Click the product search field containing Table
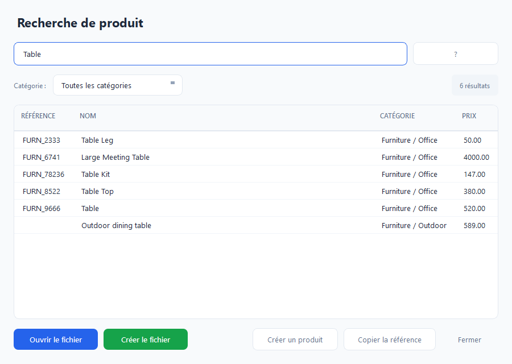Viewport: 512px width, 364px height. pos(210,54)
